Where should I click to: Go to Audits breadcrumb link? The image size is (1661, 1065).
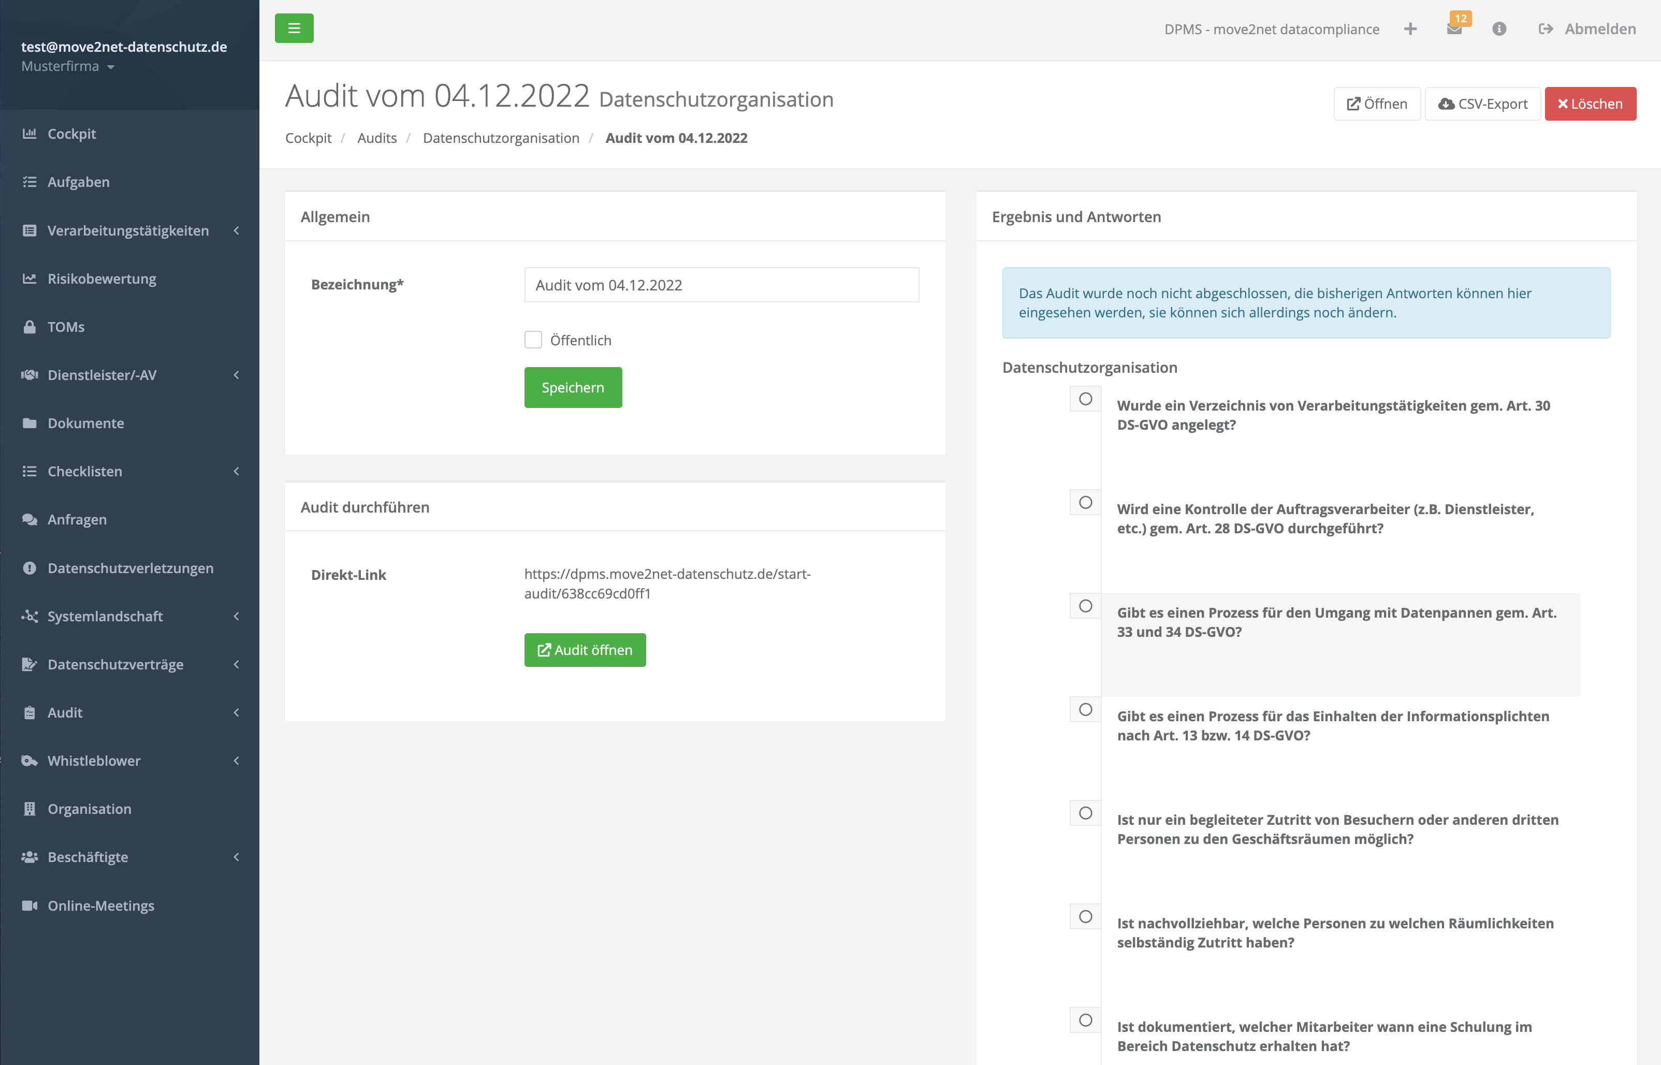pos(377,138)
